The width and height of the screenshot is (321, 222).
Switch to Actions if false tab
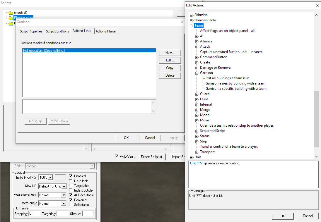[106, 31]
